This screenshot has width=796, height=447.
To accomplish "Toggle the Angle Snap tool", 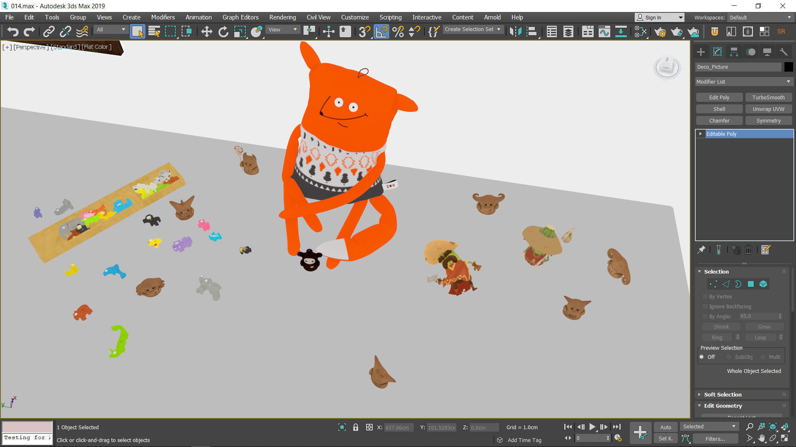I will 381,31.
